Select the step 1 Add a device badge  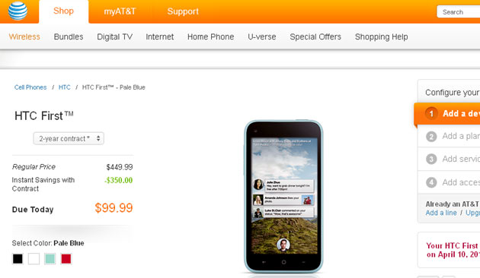pos(431,113)
